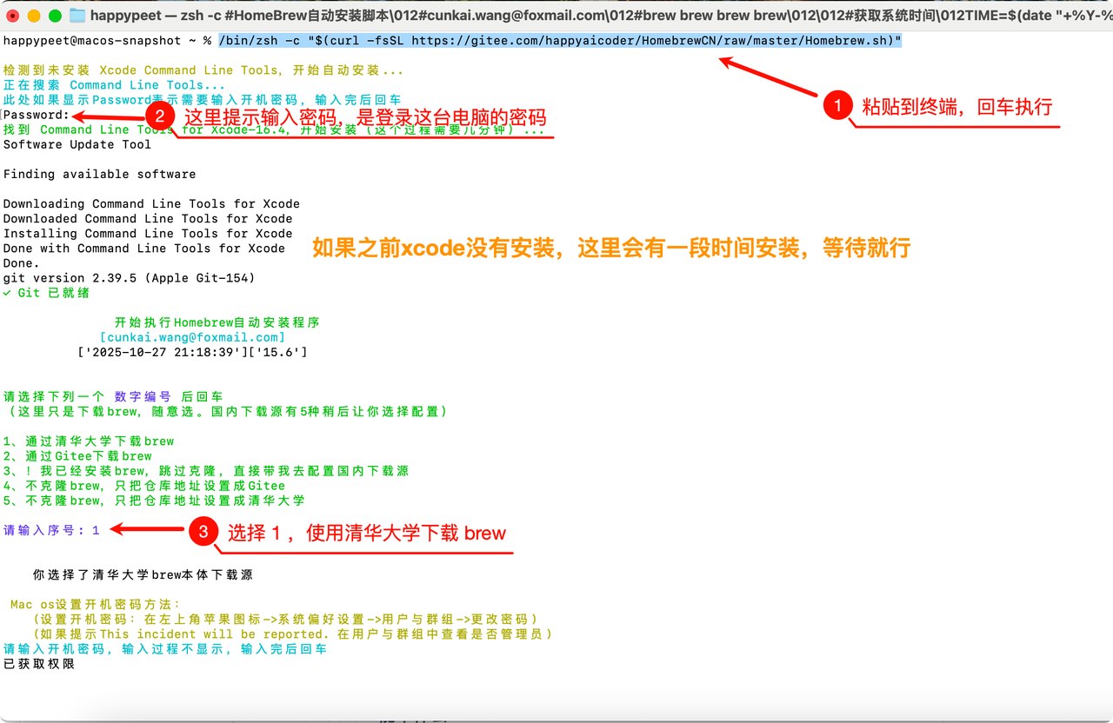Click the red numbered circle 1 badge

pos(837,106)
